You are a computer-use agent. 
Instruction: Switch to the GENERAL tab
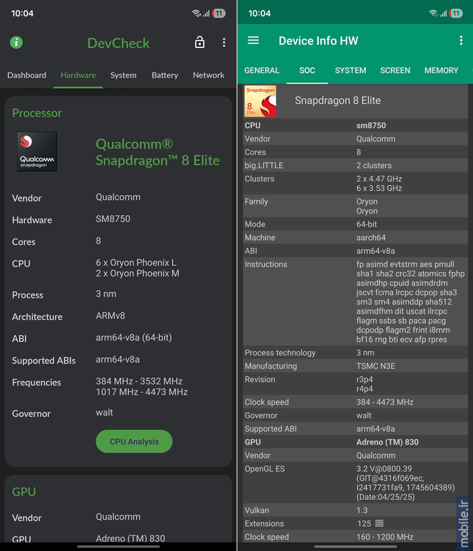tap(262, 70)
